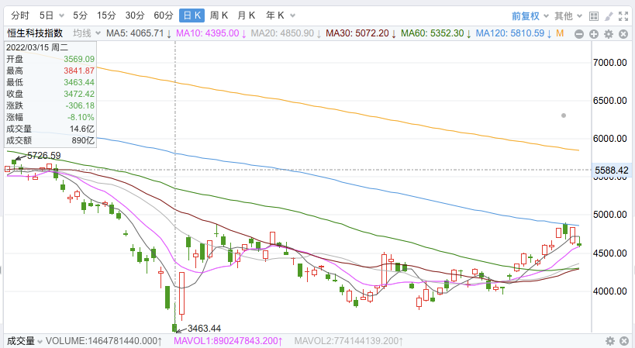Switch to 60分 chart interval
Image resolution: width=635 pixels, height=348 pixels.
pyautogui.click(x=163, y=16)
